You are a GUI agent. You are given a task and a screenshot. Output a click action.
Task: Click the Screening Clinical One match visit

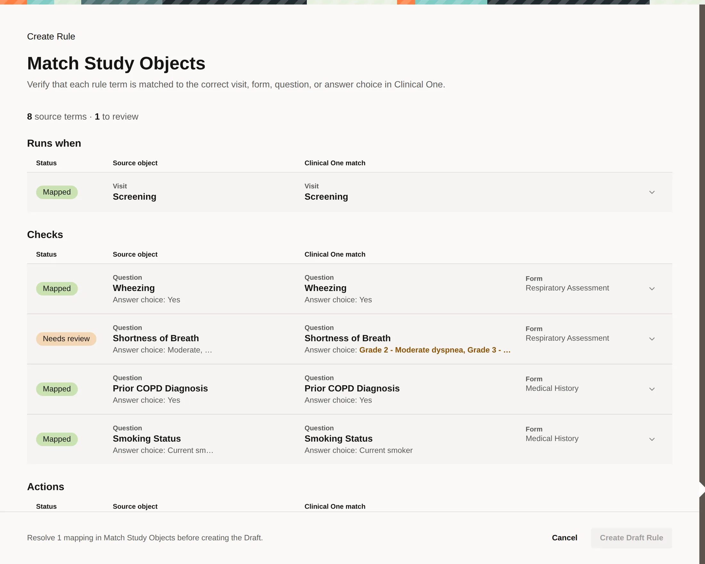click(x=326, y=196)
